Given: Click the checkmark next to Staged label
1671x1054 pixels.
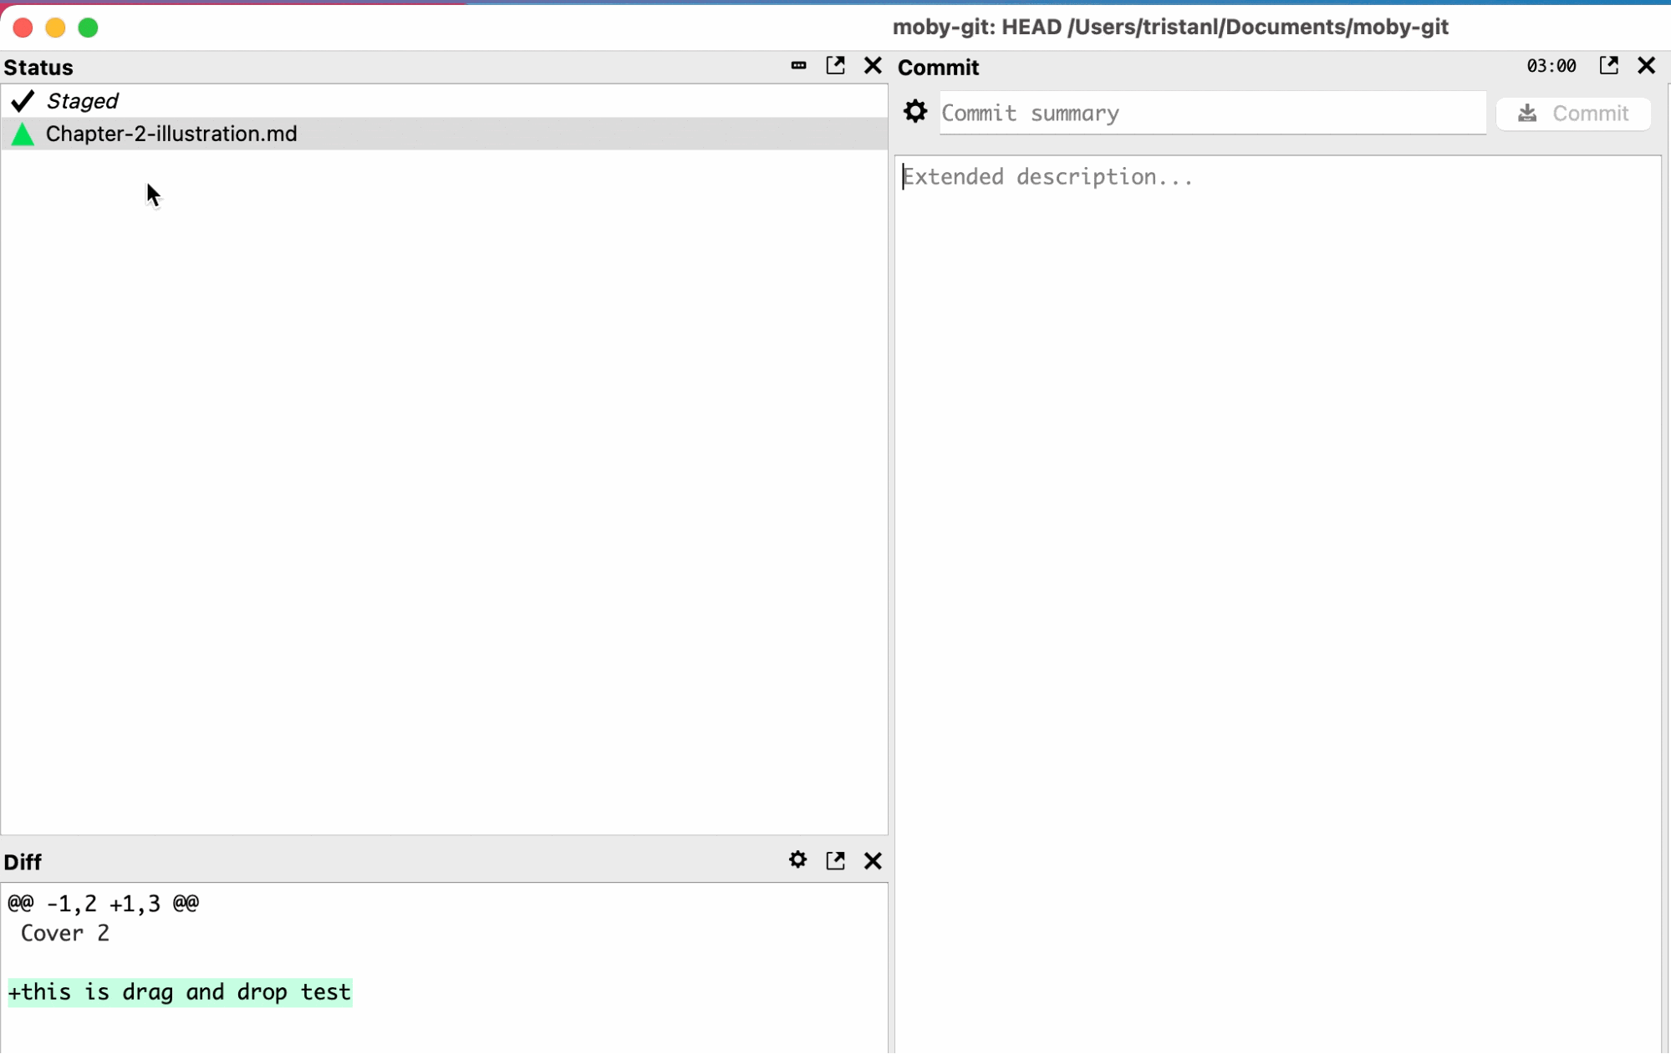Looking at the screenshot, I should pyautogui.click(x=21, y=101).
